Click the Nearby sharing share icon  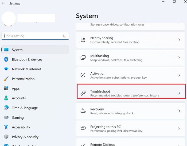click(x=83, y=40)
